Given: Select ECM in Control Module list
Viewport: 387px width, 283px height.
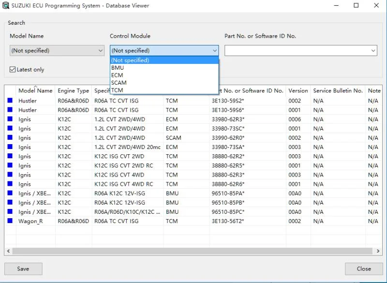Looking at the screenshot, I should [164, 75].
